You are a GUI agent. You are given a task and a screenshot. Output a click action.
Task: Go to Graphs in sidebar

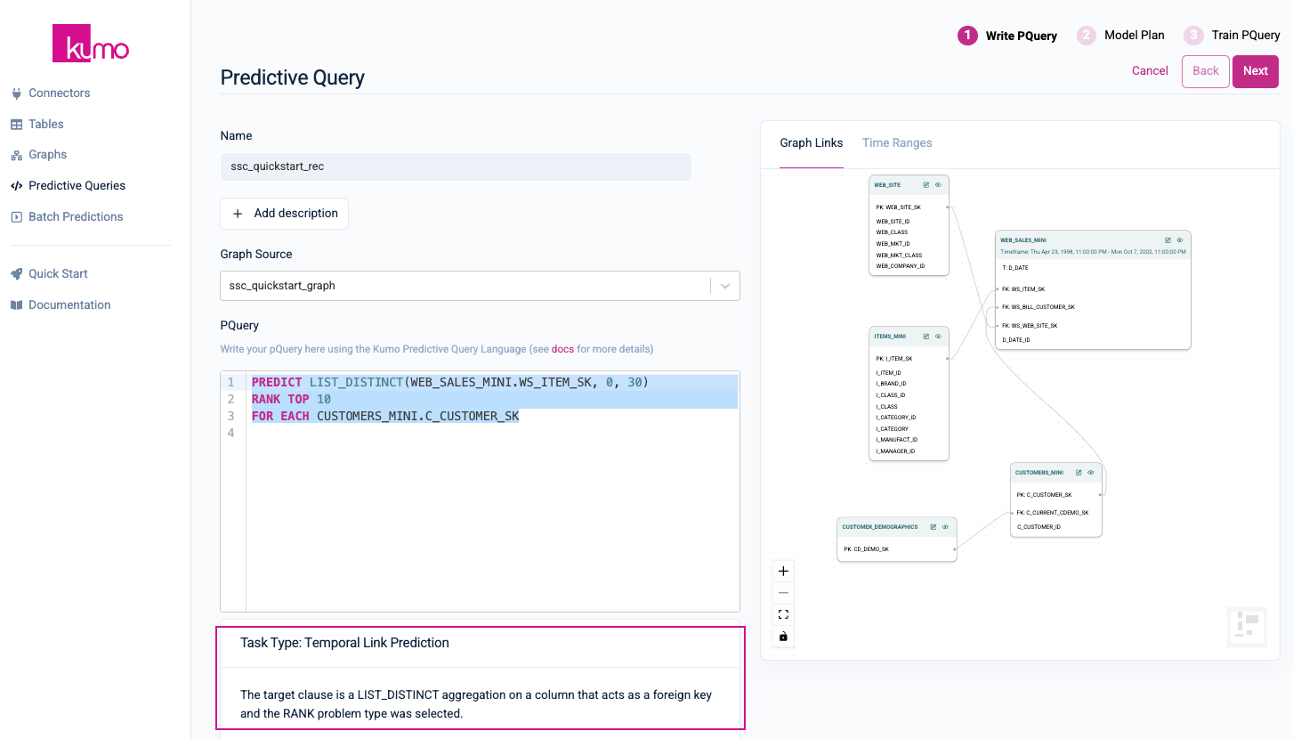pyautogui.click(x=48, y=155)
